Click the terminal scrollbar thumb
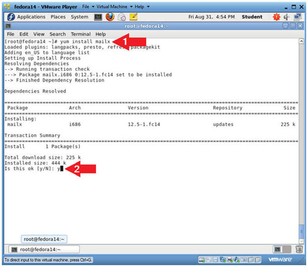308x267 pixels. pos(301,231)
